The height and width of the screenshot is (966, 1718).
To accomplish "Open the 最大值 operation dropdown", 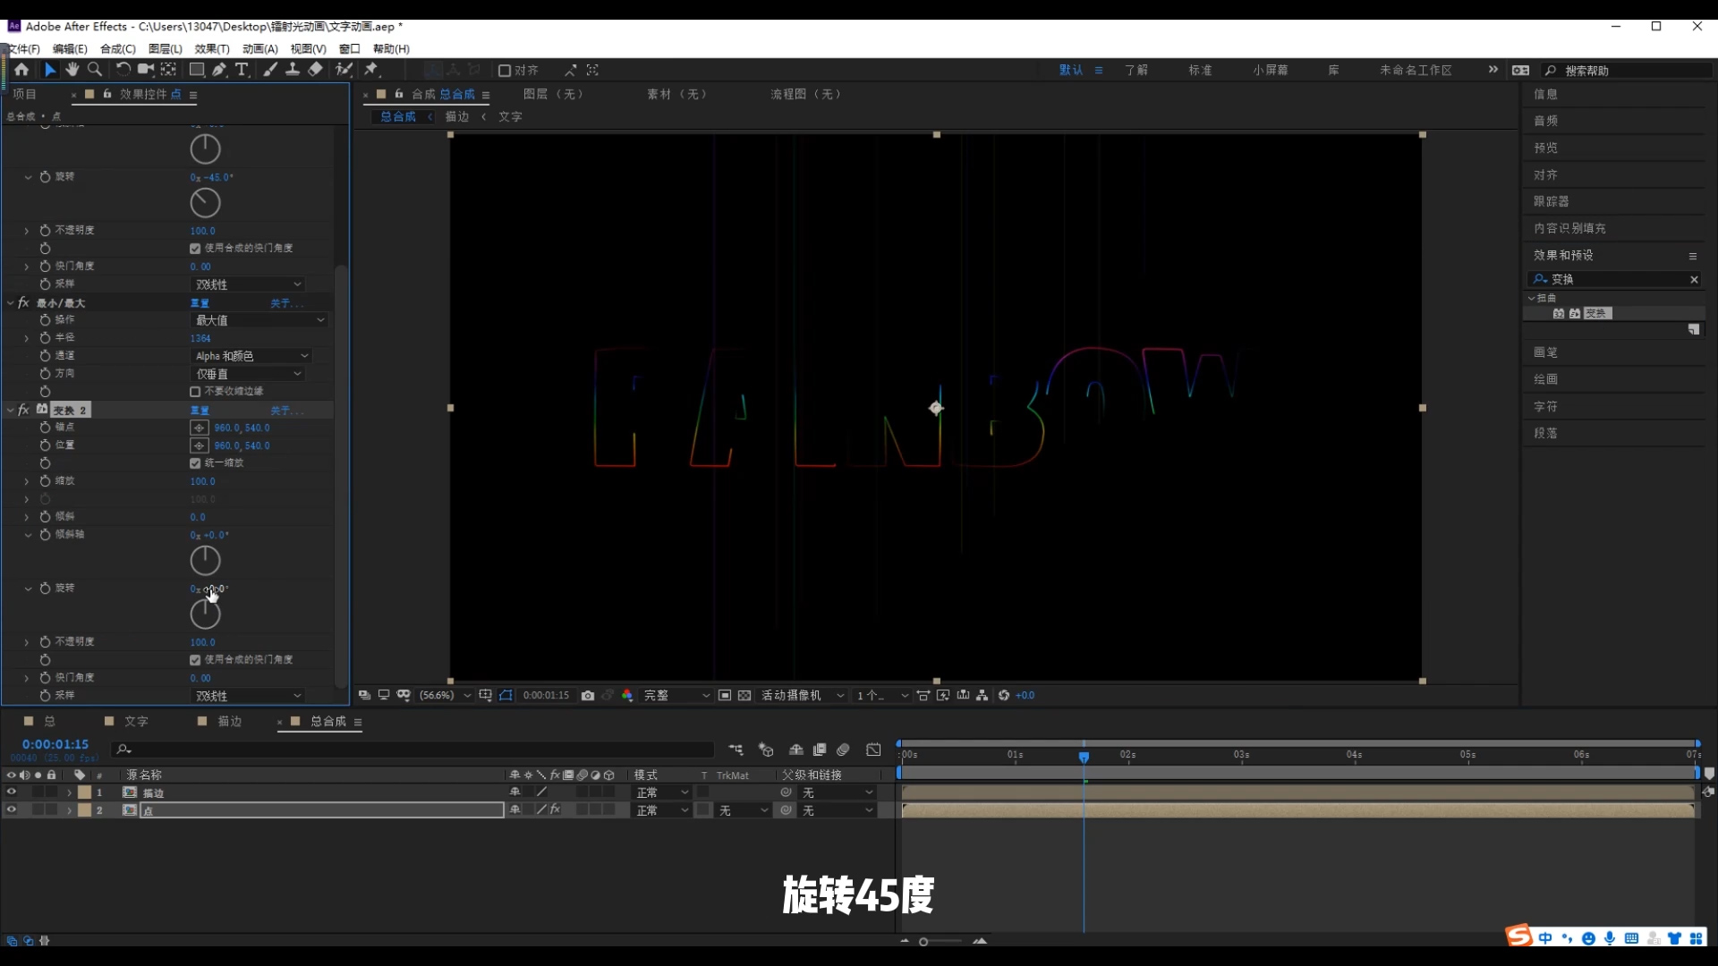I will pos(259,320).
